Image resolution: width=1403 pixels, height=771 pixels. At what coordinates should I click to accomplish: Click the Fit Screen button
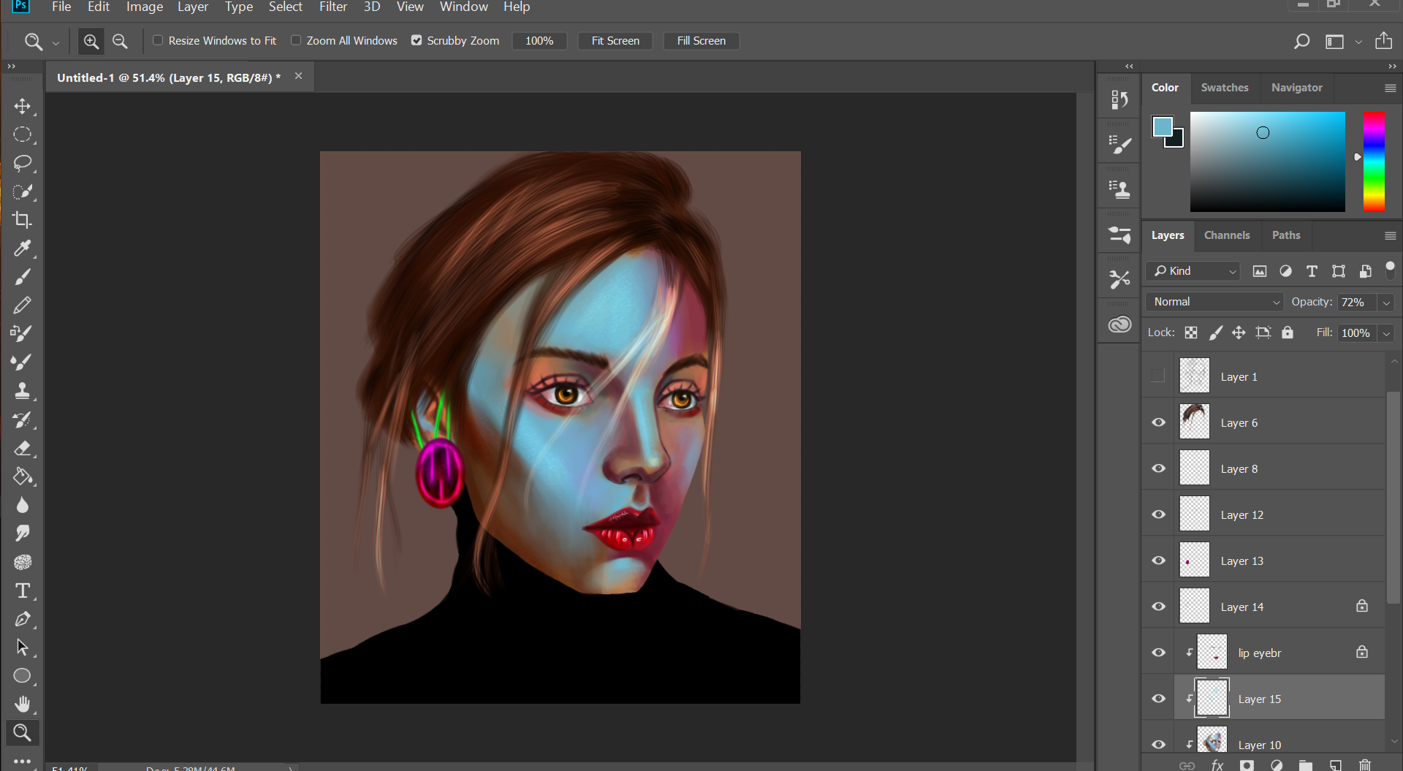(x=615, y=41)
